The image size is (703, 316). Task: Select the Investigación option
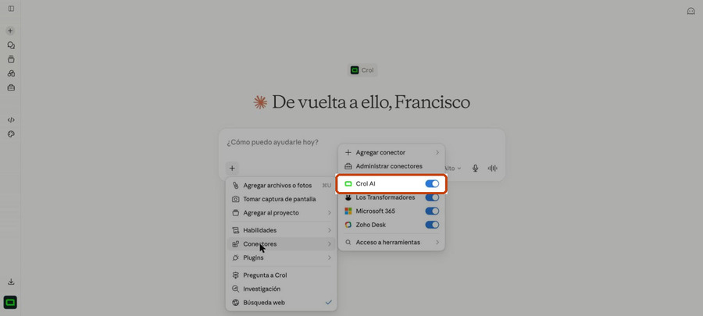pos(281,289)
